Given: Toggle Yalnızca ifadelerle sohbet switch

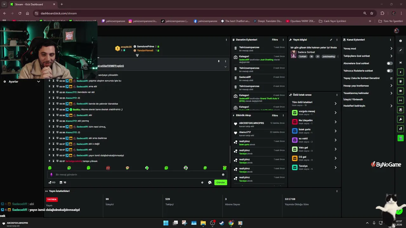Looking at the screenshot, I should tap(390, 71).
